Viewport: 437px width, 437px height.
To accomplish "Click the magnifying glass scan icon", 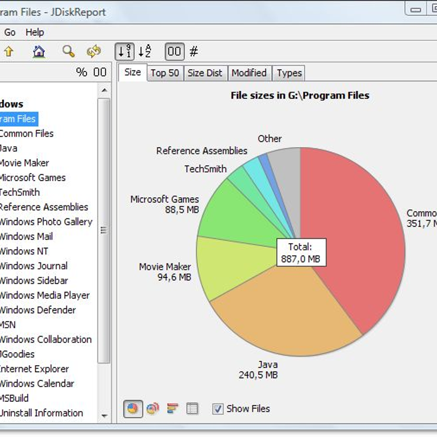I will point(68,51).
